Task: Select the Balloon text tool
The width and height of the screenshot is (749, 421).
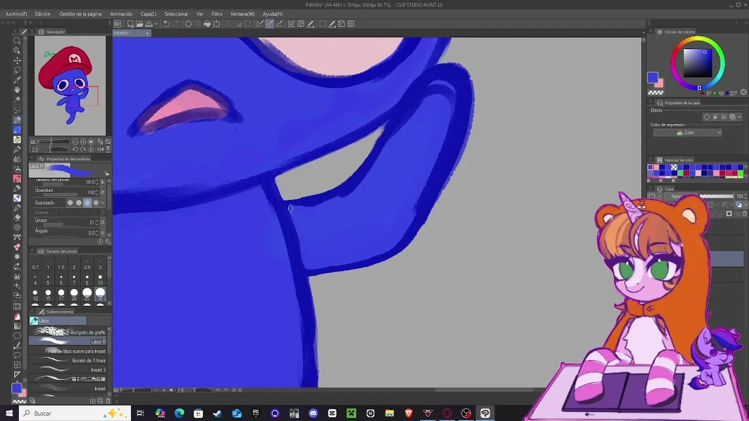Action: [17, 355]
